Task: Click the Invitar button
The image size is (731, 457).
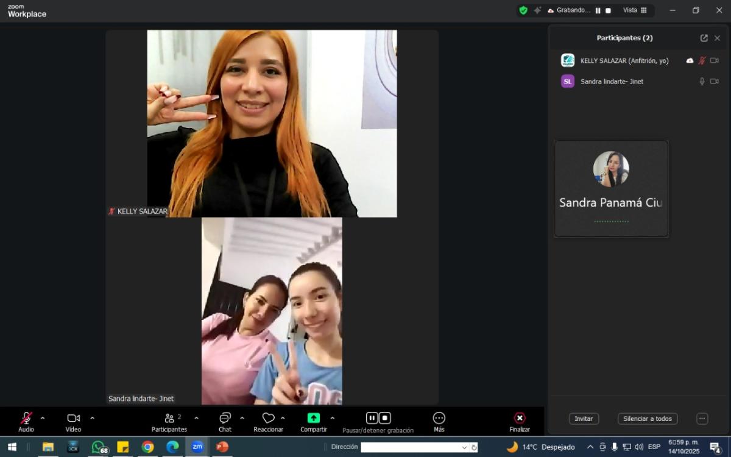Action: 584,419
